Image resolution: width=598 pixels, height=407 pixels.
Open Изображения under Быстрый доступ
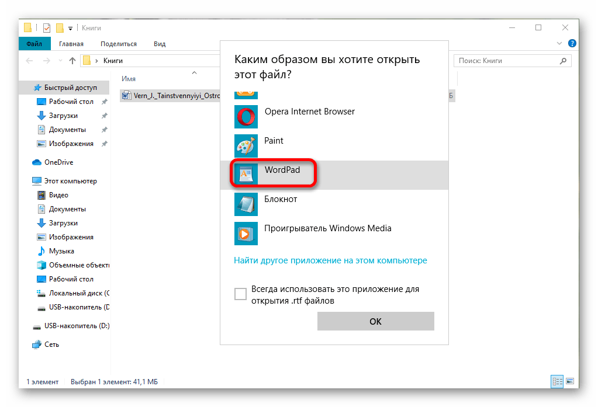[65, 144]
